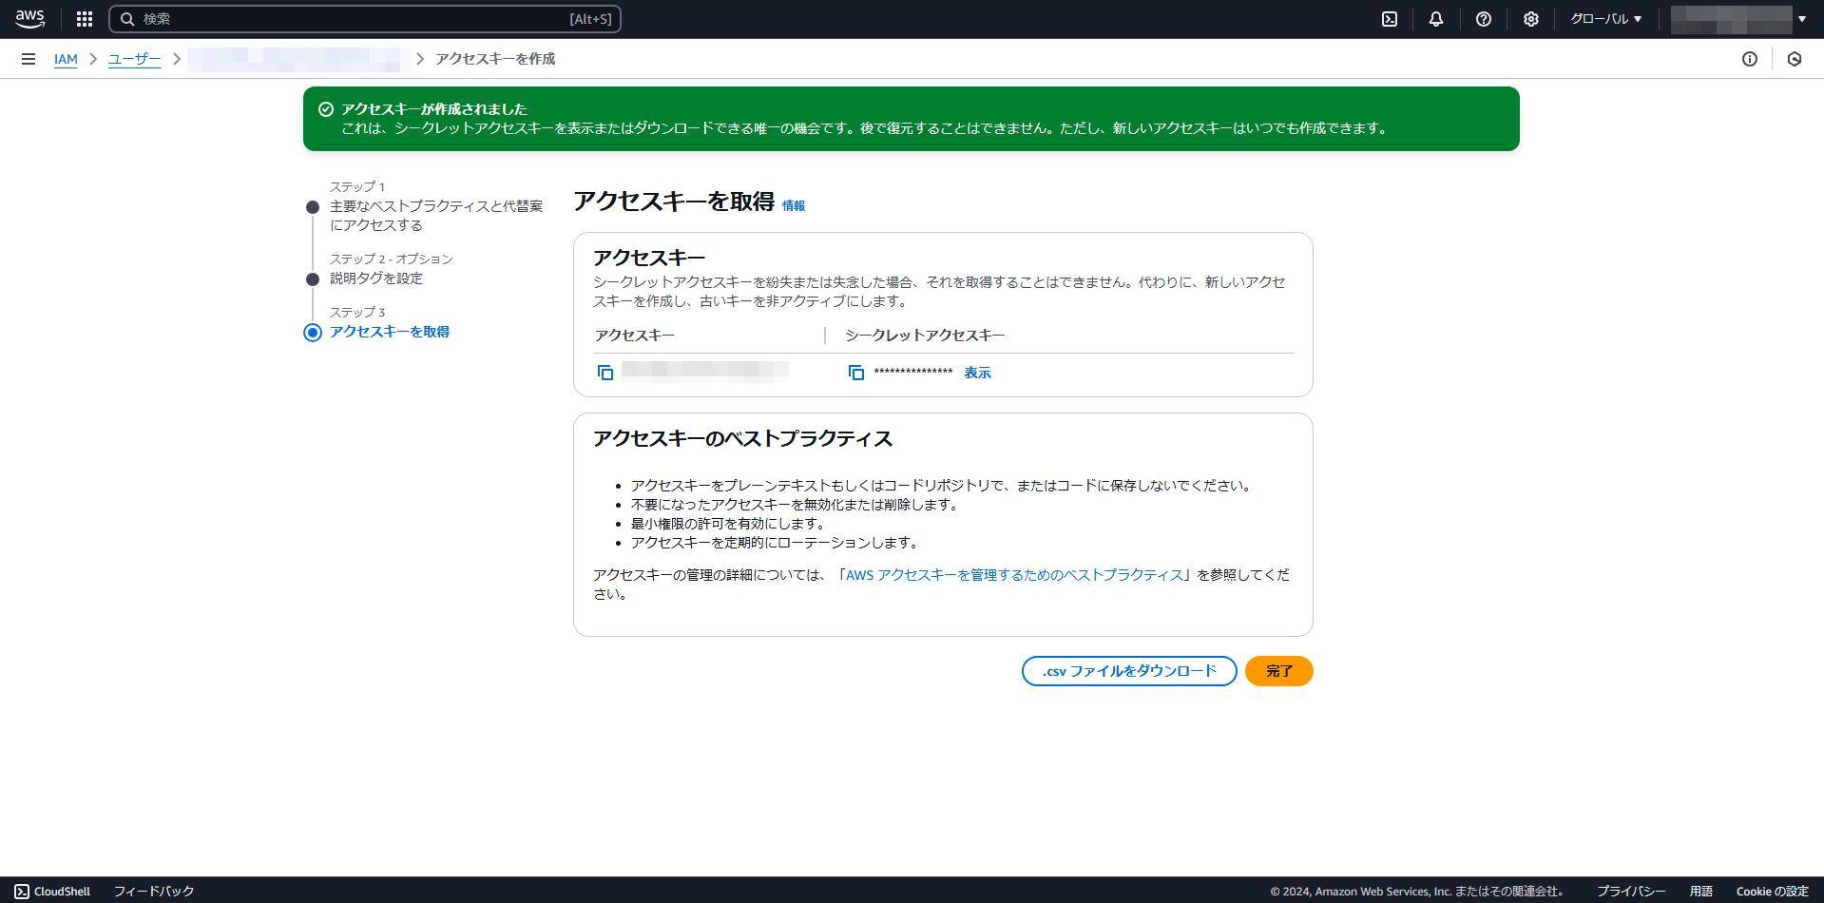
Task: Open the hexagon tools panel icon
Action: point(1795,59)
